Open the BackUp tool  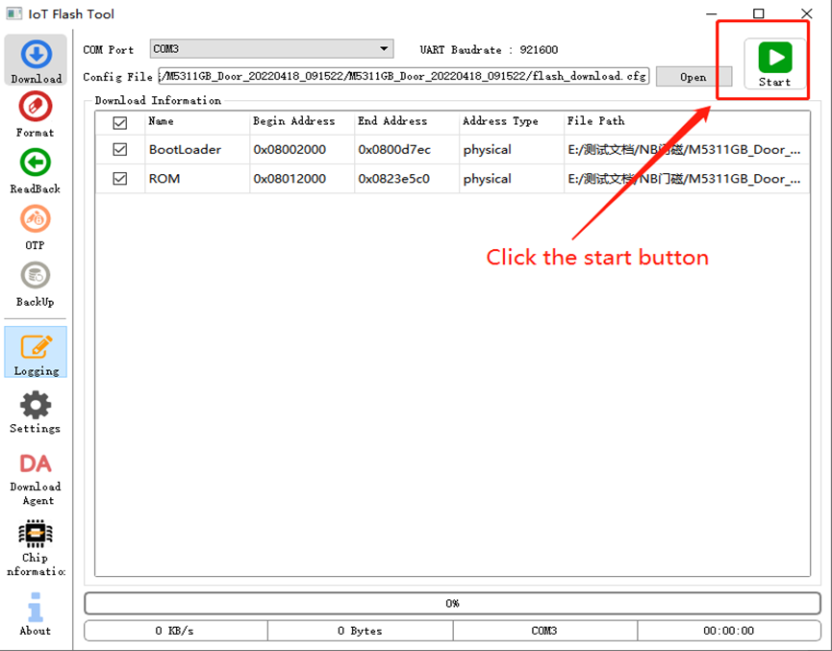[x=36, y=285]
